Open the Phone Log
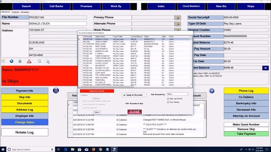Screen dimensions: 271x152 coord(246,91)
